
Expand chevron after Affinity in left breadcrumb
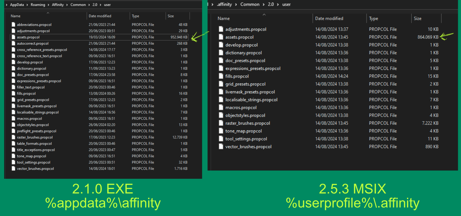click(67, 5)
